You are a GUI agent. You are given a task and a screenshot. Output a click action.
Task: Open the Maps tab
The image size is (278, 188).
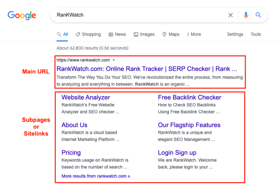coord(171,34)
